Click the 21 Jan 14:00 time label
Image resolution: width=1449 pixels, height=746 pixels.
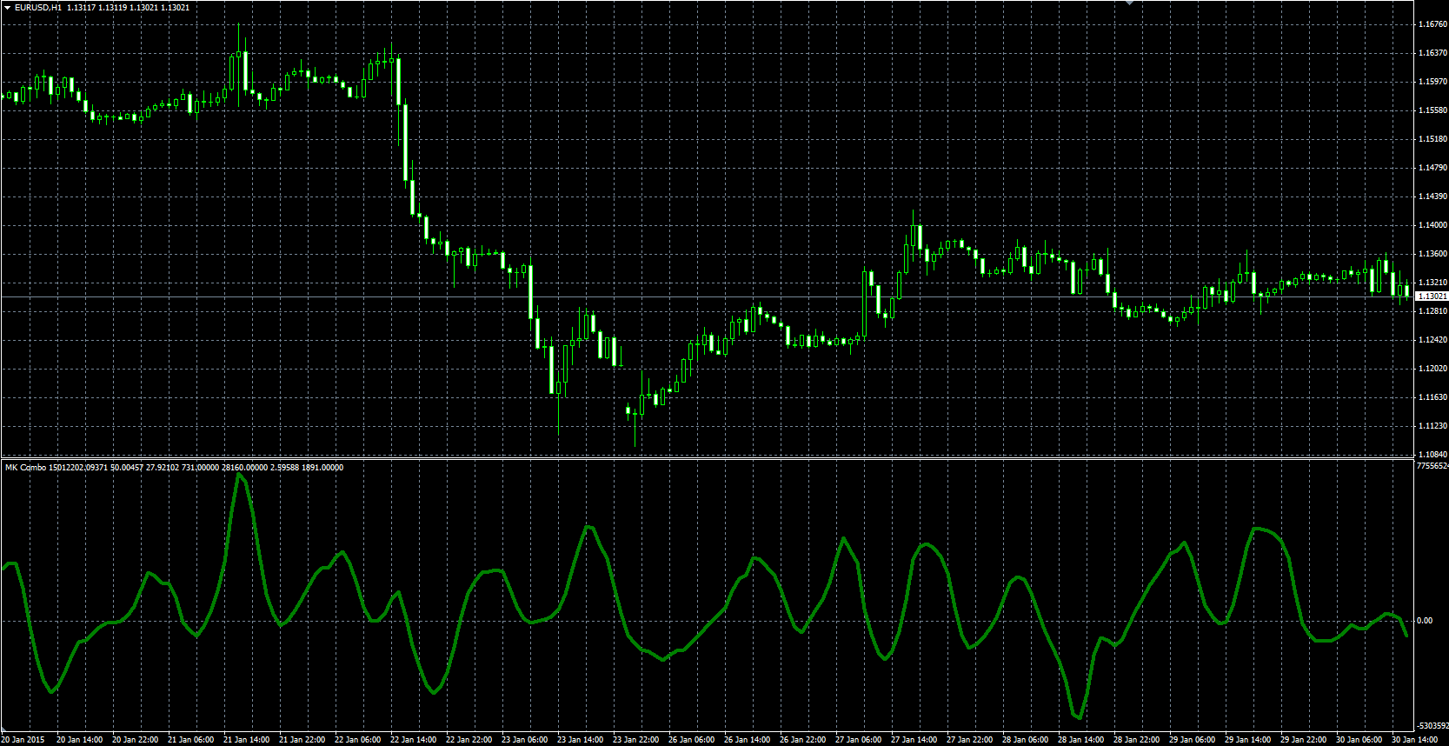(x=246, y=740)
